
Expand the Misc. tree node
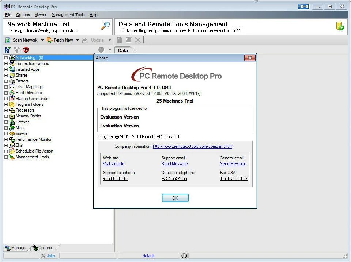[6, 128]
